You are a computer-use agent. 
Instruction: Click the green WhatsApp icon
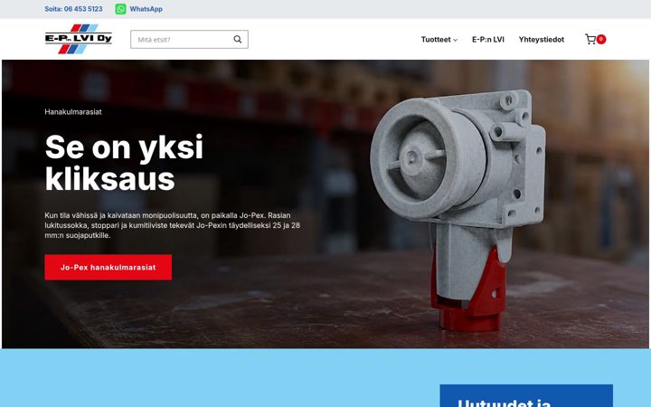[120, 9]
